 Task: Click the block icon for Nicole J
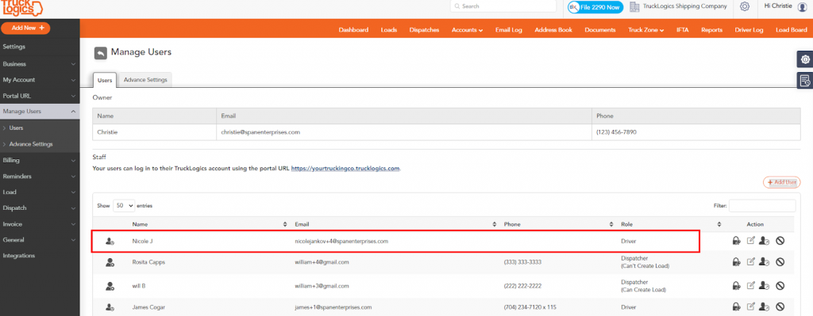click(780, 241)
